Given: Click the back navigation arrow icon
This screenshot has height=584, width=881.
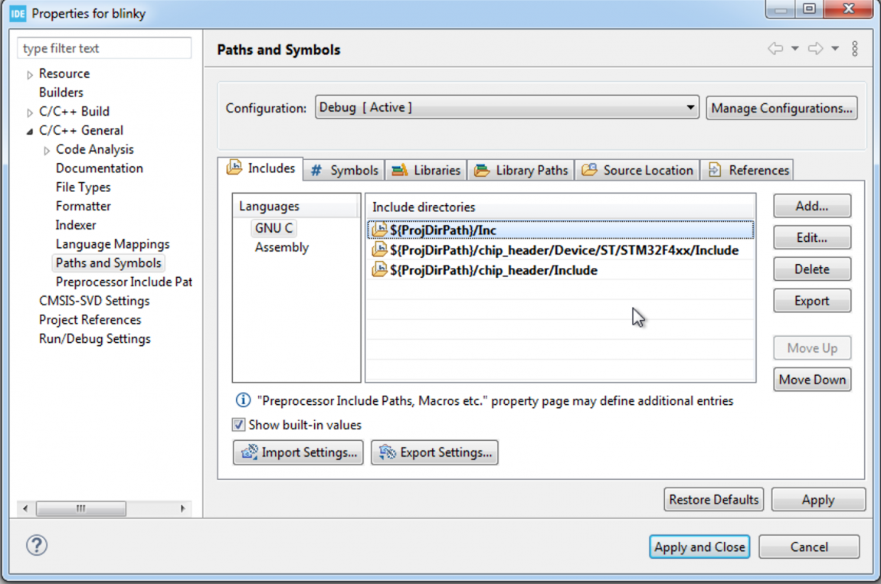Looking at the screenshot, I should [x=775, y=49].
